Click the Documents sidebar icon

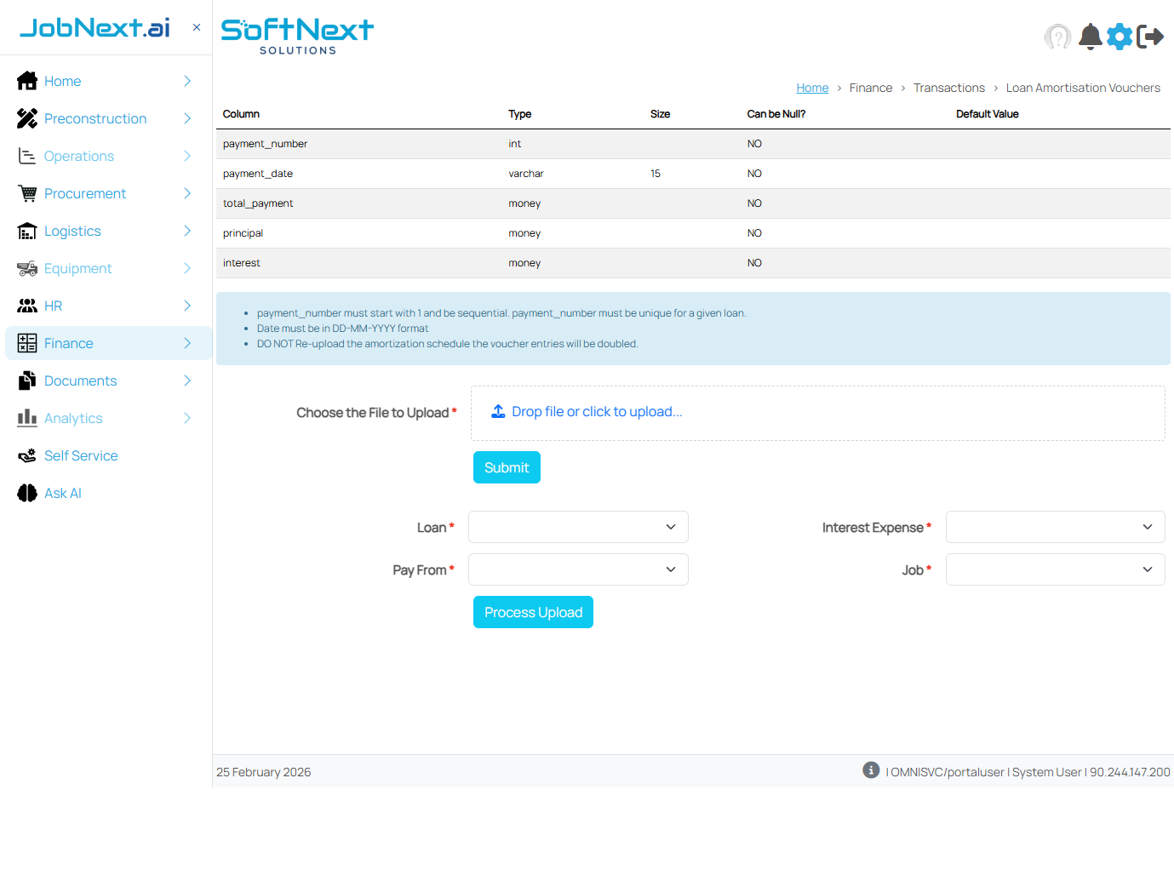[x=26, y=380]
